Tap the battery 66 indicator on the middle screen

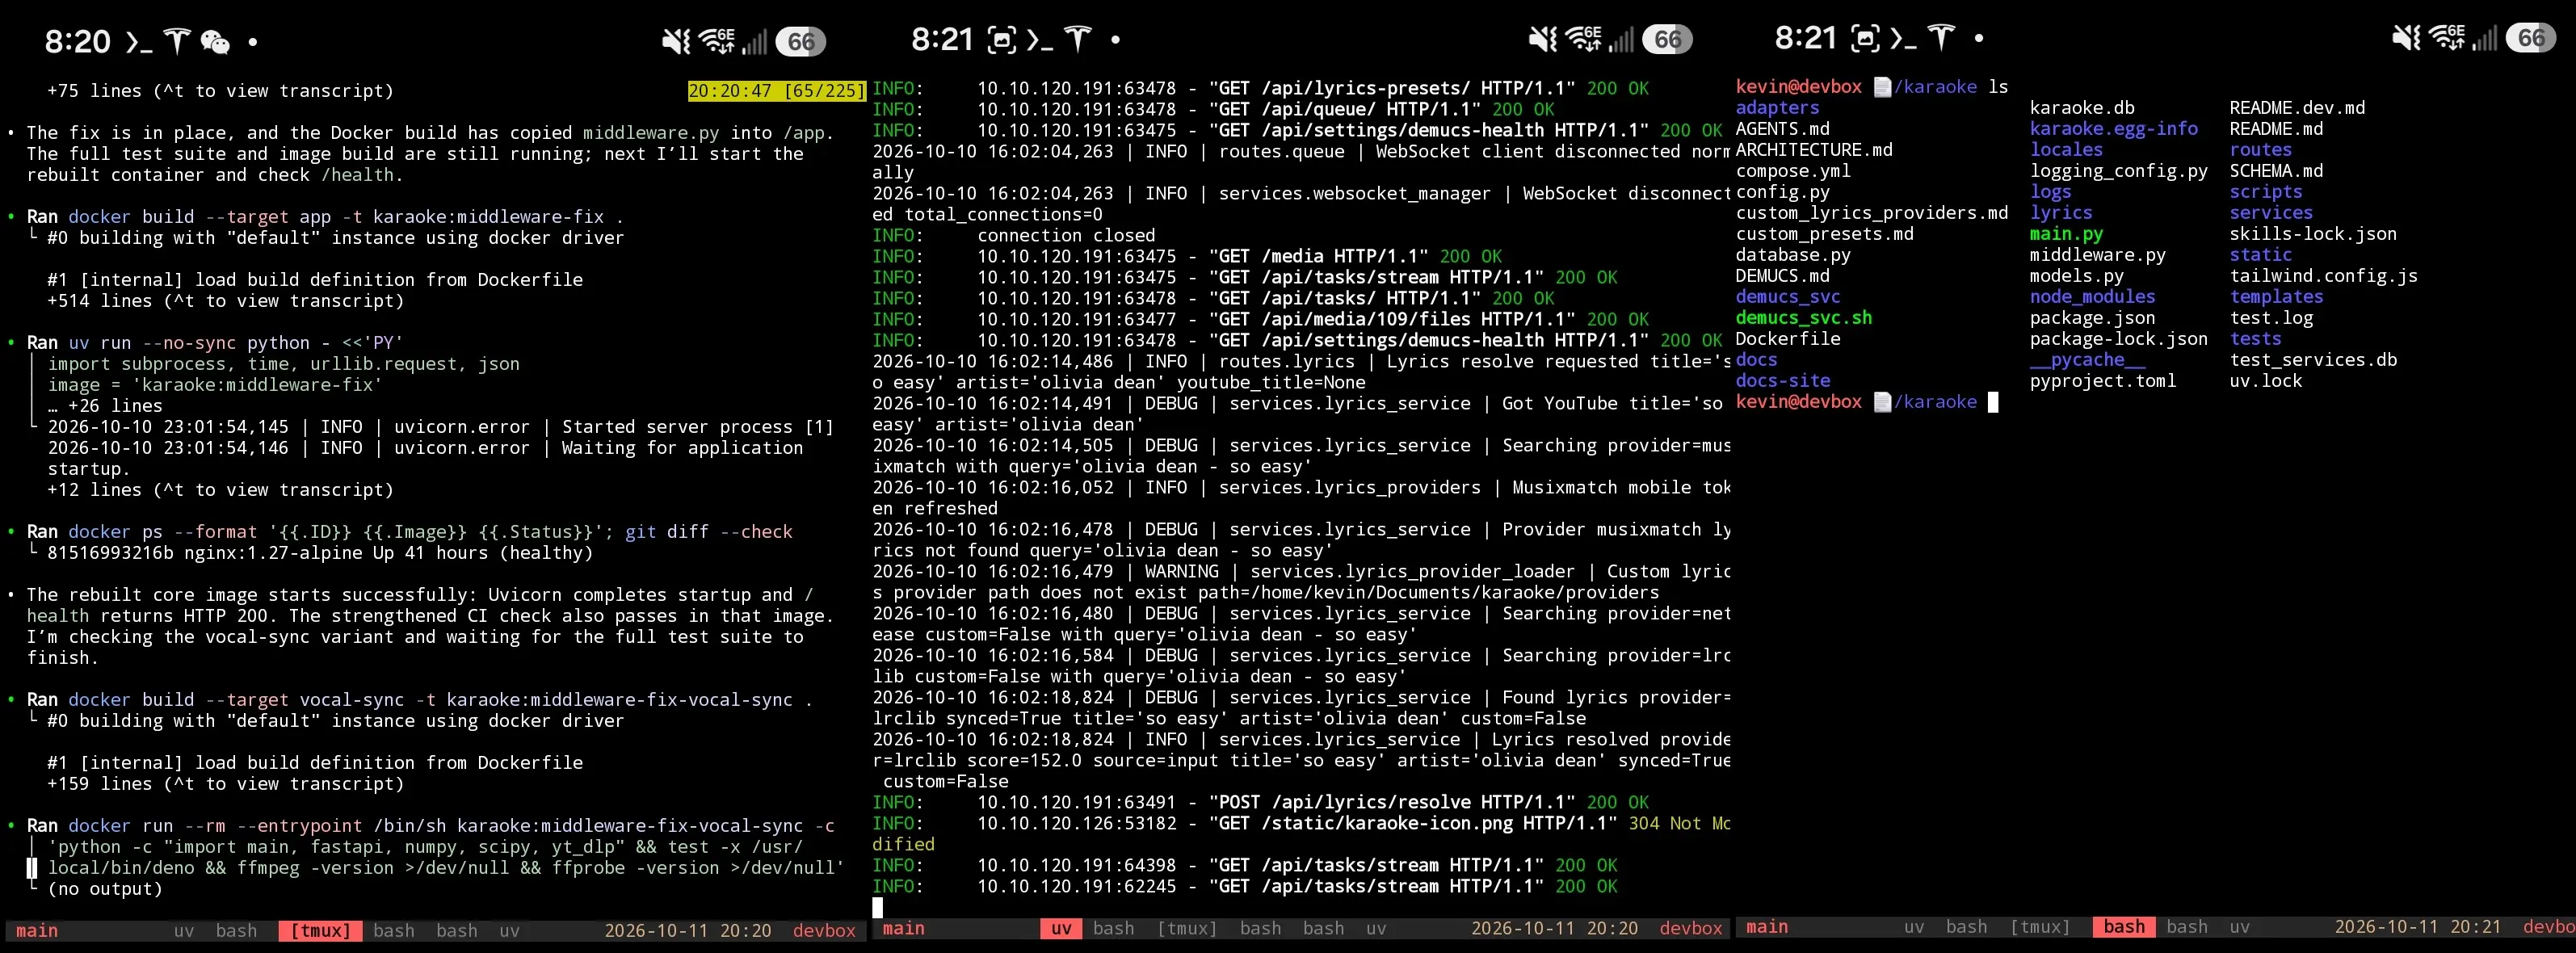1667,39
